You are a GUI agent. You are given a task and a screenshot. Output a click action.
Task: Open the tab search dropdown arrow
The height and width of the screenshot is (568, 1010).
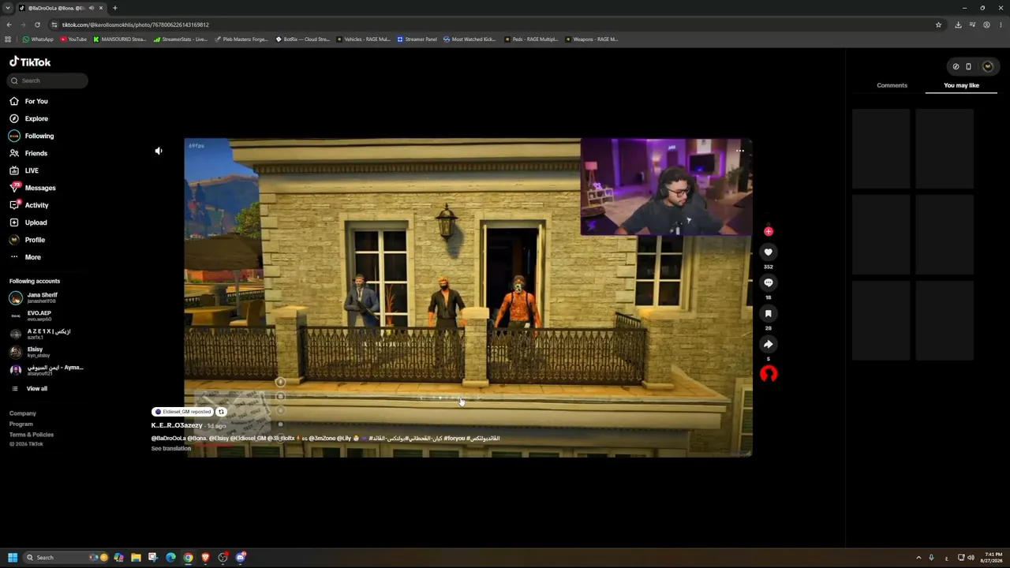click(x=7, y=8)
